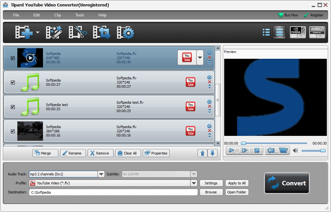The image size is (331, 212).
Task: Delete the 00:00:27 row with red X
Action: (209, 82)
